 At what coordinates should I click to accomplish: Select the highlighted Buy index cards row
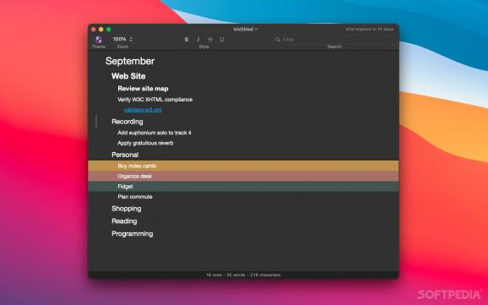coord(243,166)
